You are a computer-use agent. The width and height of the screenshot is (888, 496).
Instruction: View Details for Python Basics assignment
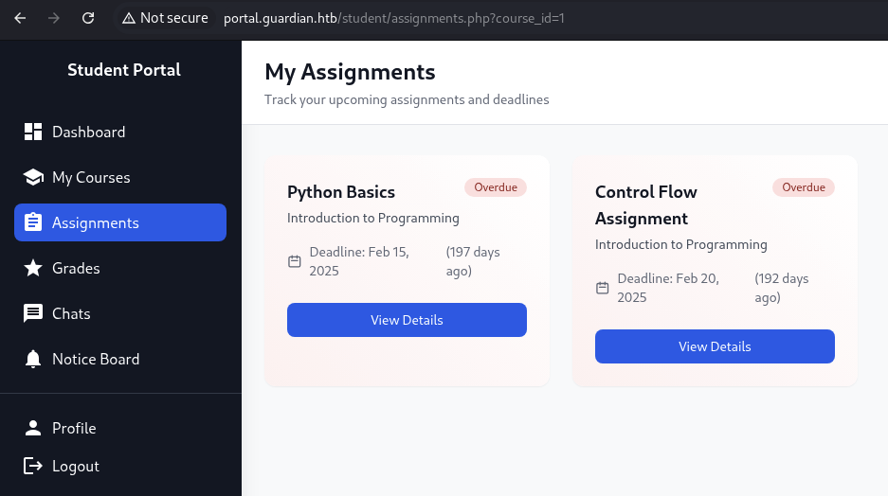coord(407,320)
